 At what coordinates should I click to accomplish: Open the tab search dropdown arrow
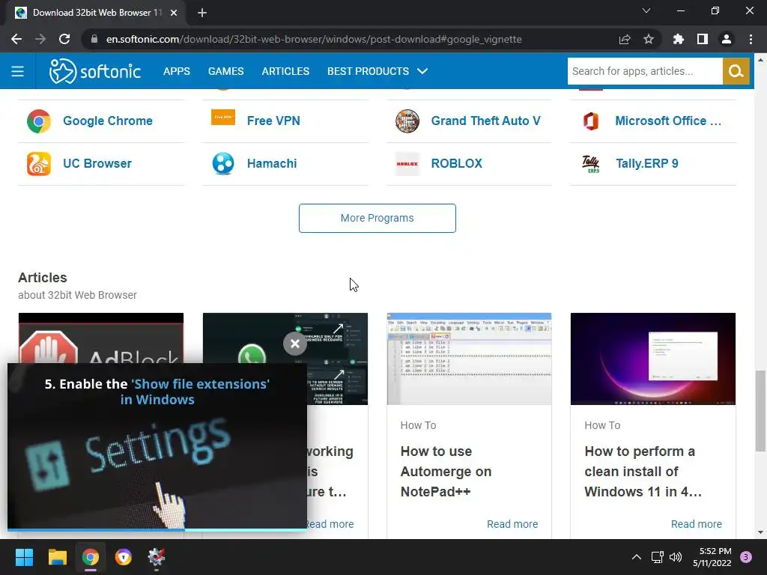[646, 10]
